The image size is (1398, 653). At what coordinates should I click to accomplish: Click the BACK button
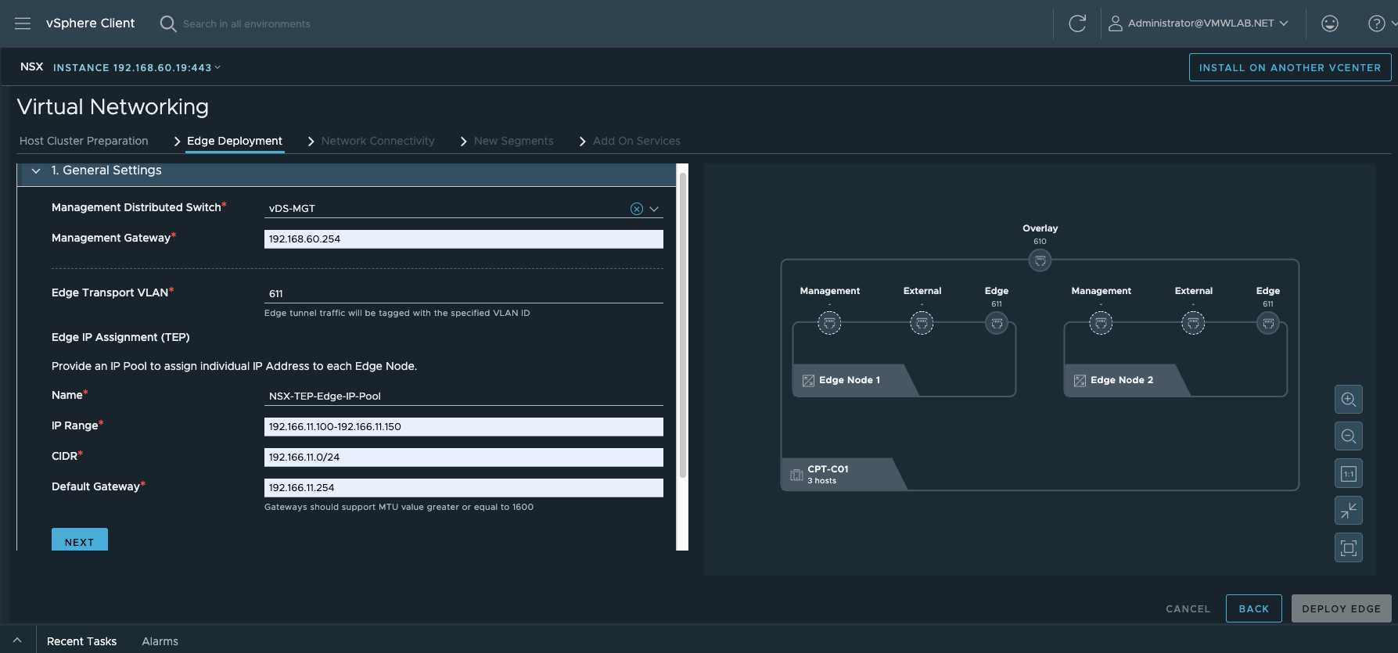1253,608
